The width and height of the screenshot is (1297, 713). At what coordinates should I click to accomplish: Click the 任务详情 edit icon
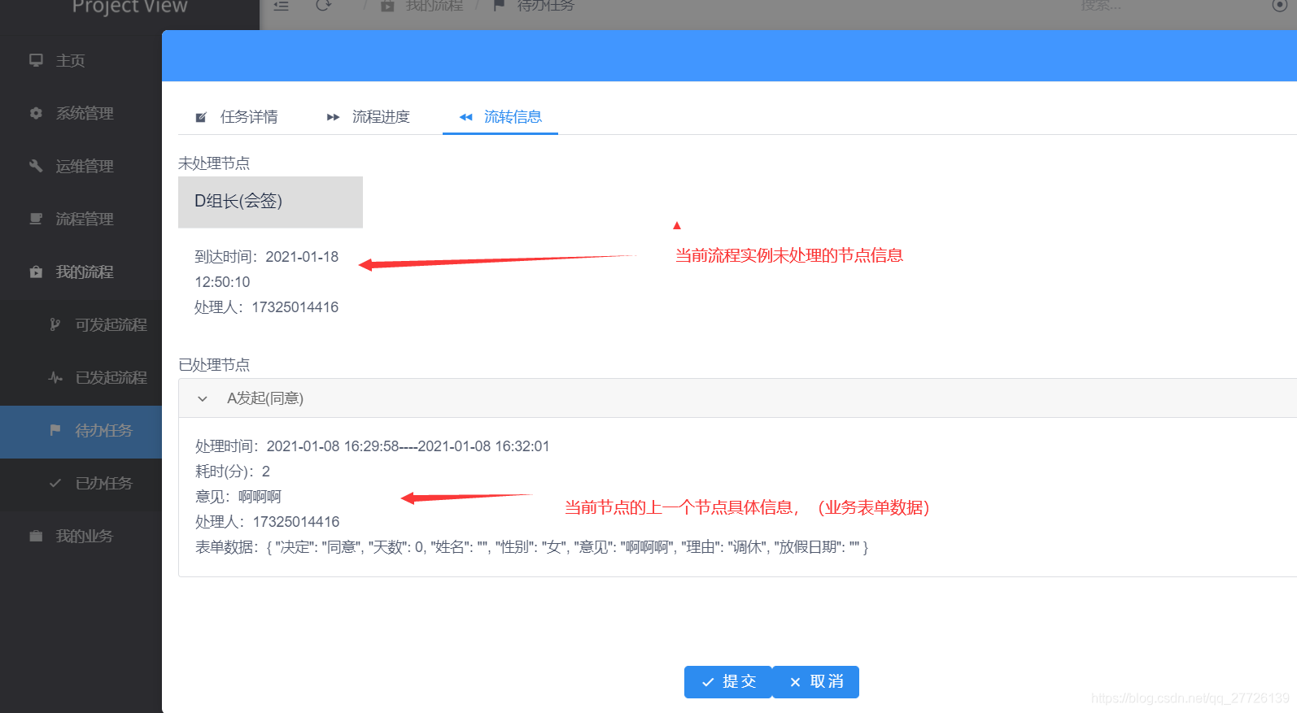tap(201, 117)
